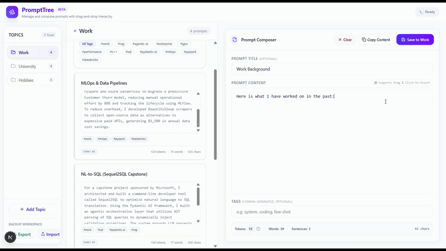The width and height of the screenshot is (446, 251).
Task: Clear the prompt composer
Action: click(345, 40)
